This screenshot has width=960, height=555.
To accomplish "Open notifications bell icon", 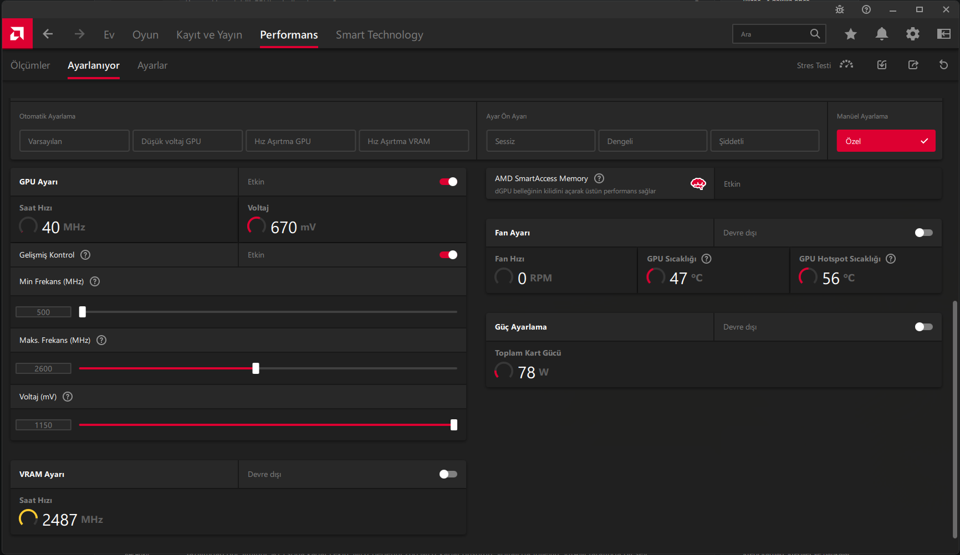I will 882,34.
